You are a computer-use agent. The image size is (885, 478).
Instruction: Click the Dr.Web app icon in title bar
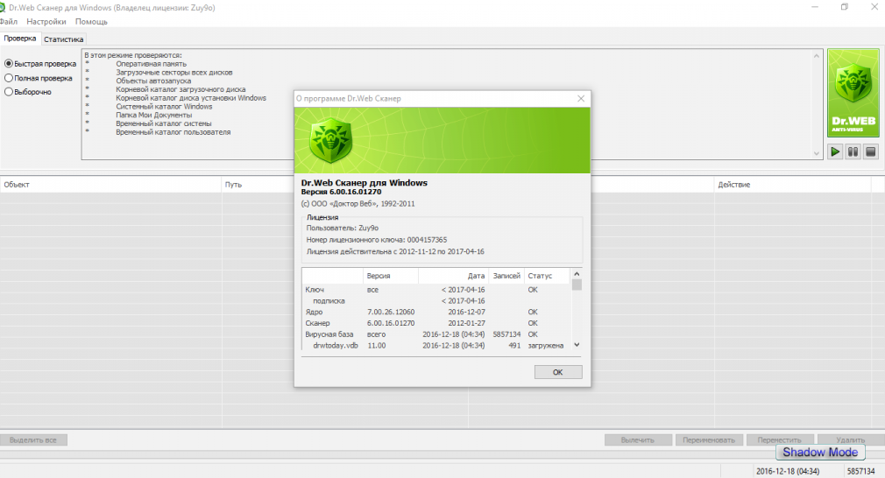[x=3, y=7]
